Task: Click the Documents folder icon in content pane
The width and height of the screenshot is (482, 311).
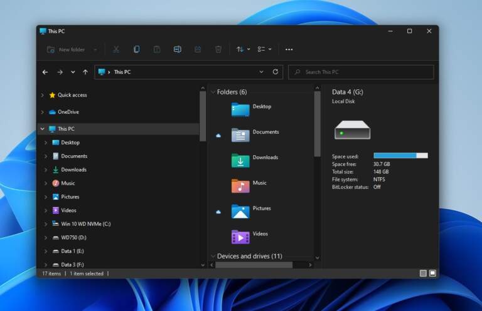Action: click(x=240, y=135)
